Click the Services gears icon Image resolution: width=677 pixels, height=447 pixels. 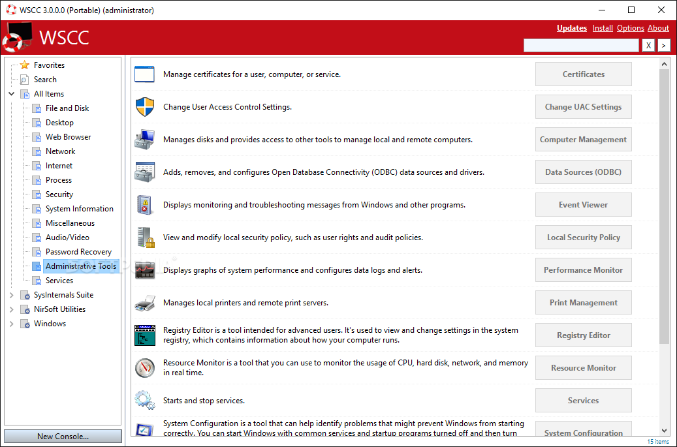point(145,401)
